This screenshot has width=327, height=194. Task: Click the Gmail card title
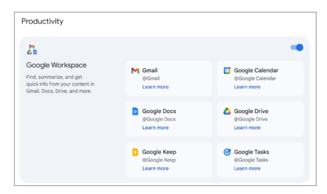coord(150,70)
